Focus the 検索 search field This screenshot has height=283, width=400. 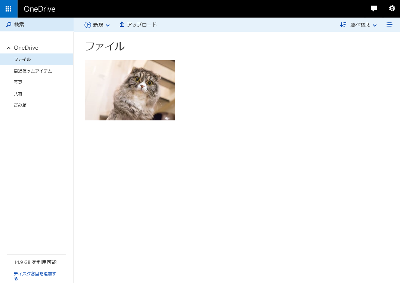pyautogui.click(x=37, y=25)
